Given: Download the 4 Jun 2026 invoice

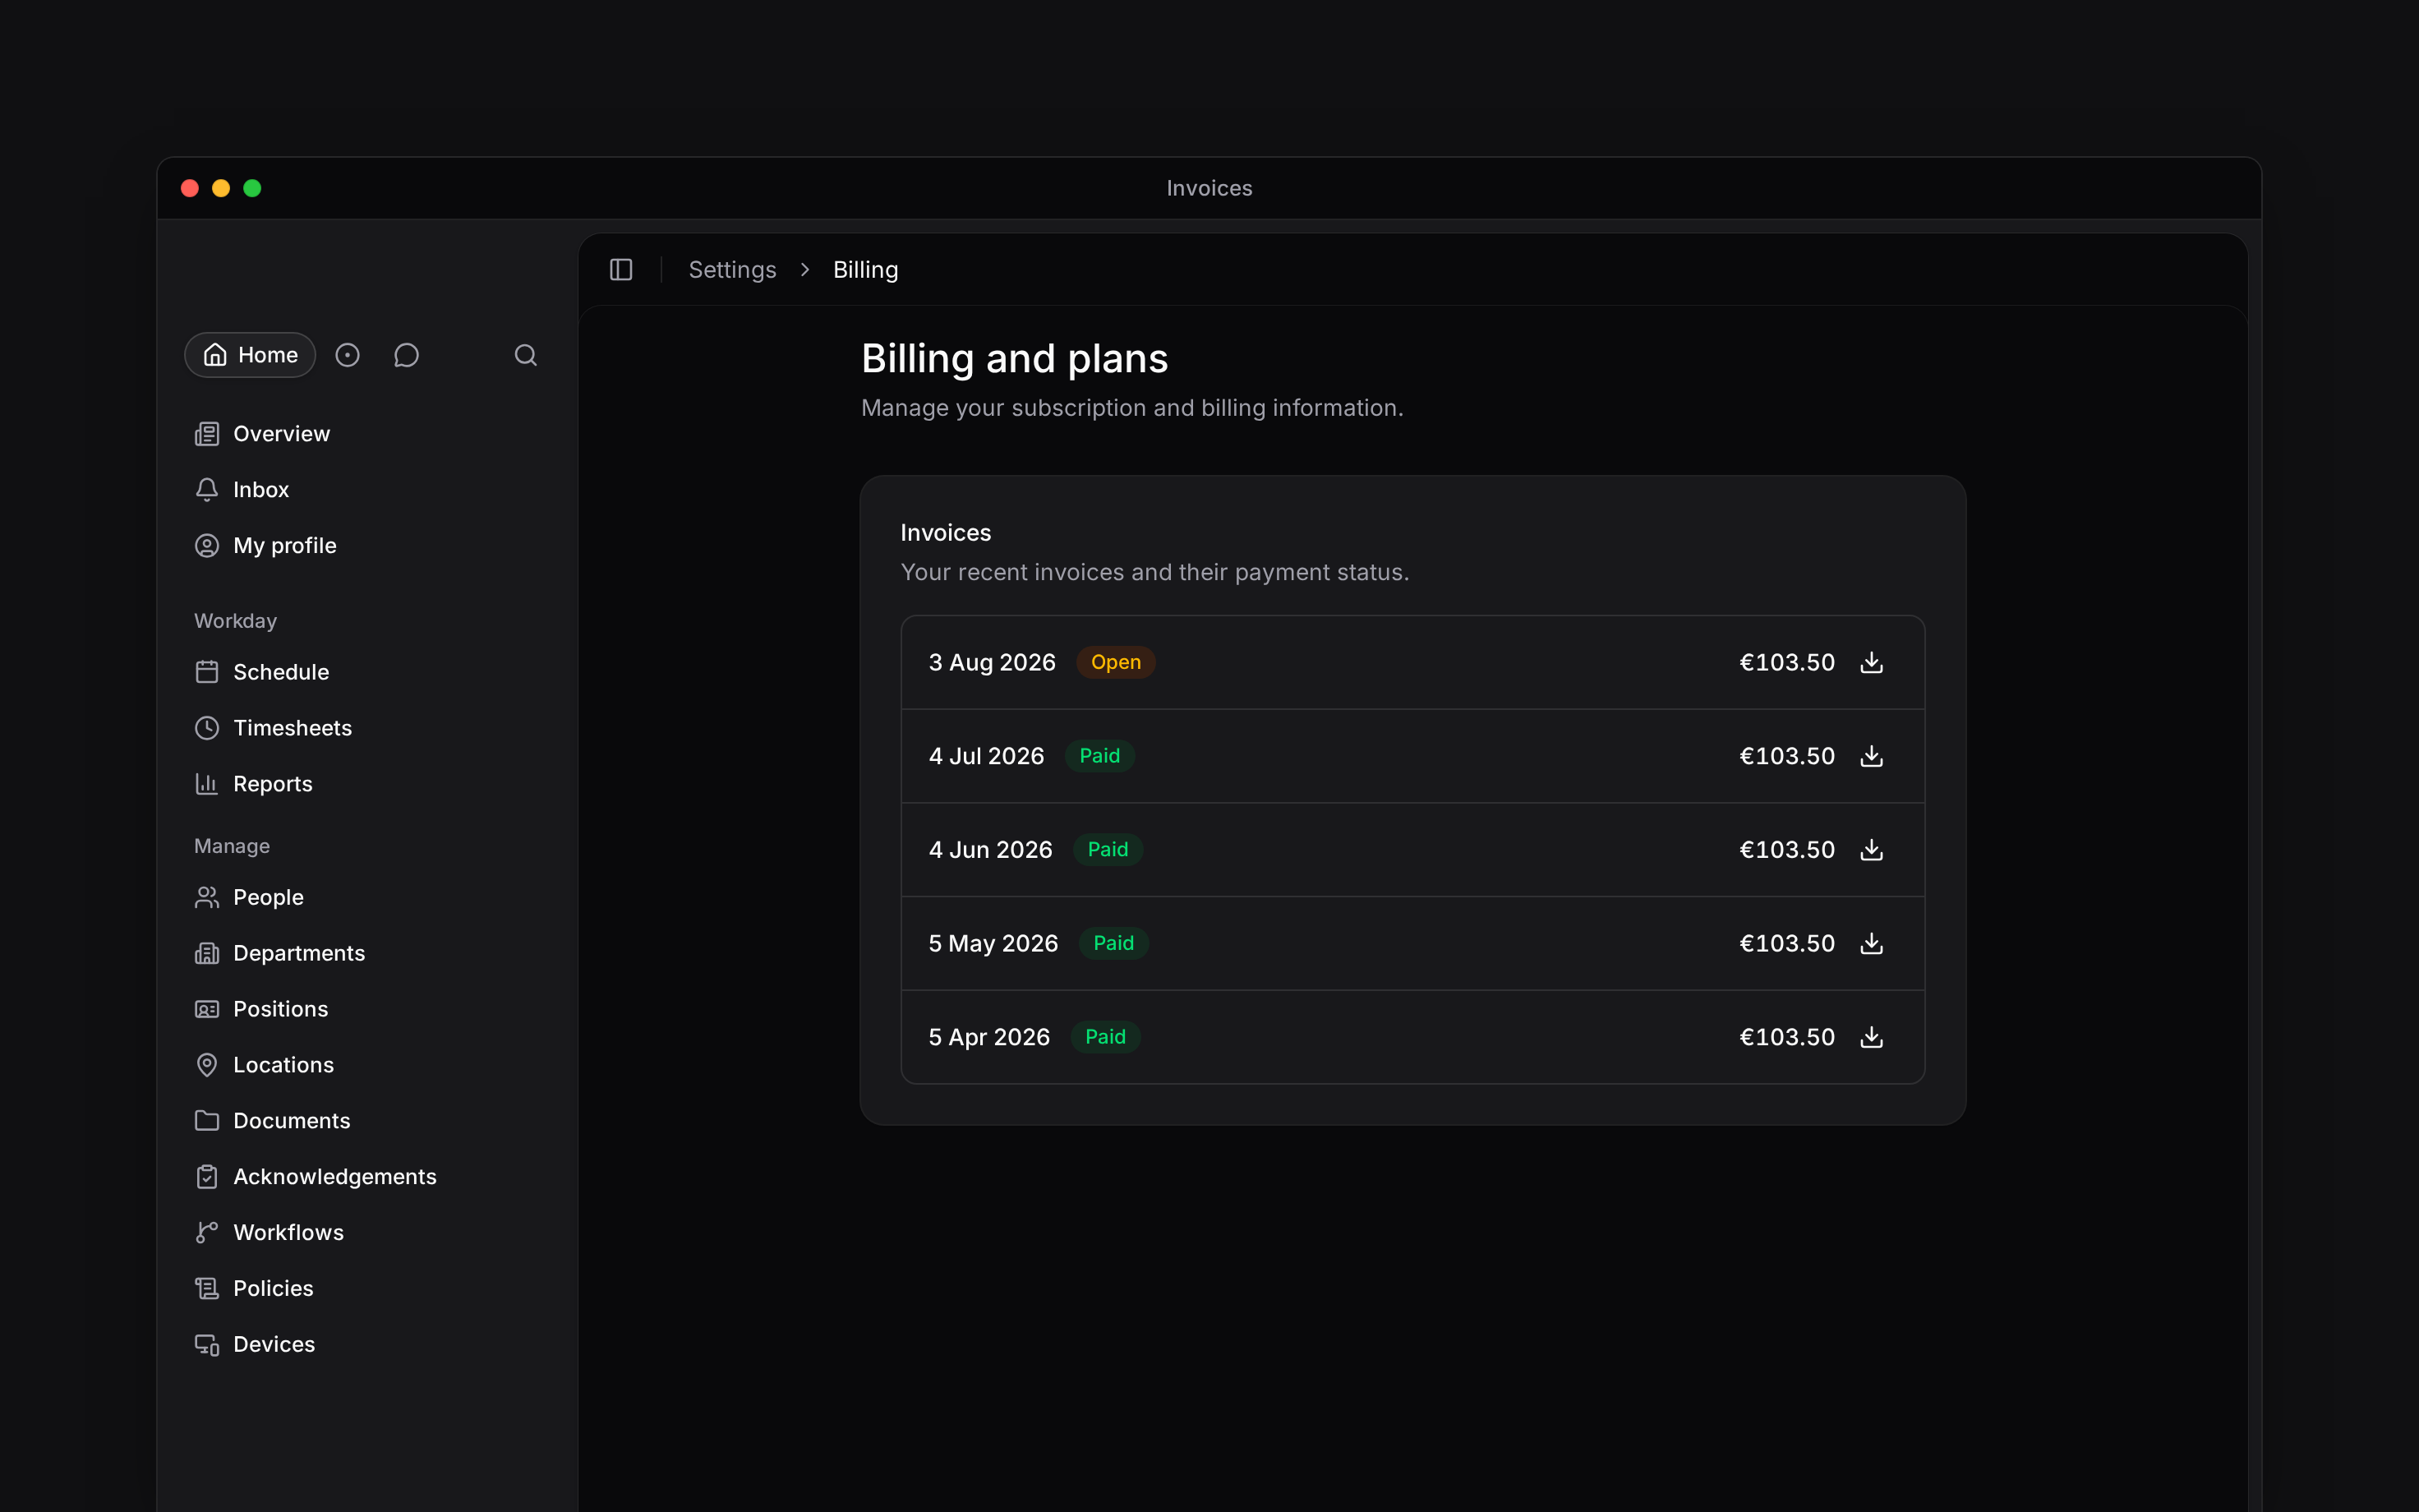Looking at the screenshot, I should (x=1871, y=850).
